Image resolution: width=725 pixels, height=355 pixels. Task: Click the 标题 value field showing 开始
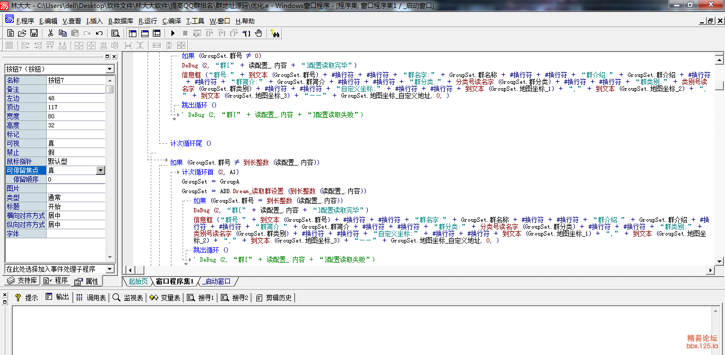click(x=76, y=206)
